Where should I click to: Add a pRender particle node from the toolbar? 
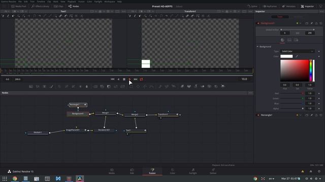[174, 86]
